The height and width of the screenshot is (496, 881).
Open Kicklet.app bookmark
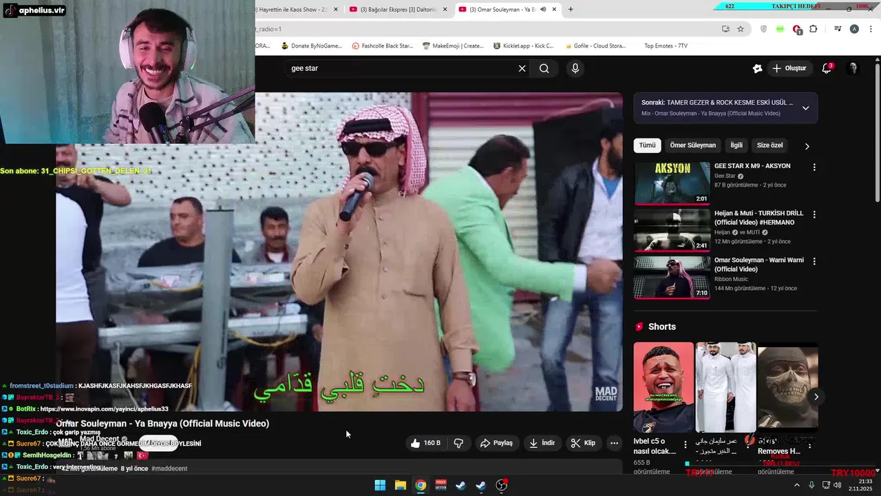point(523,46)
